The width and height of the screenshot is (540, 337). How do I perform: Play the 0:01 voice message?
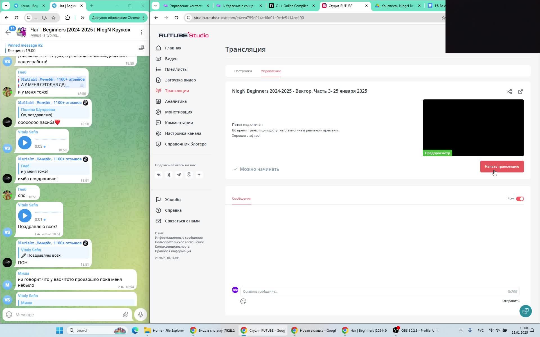[x=25, y=216]
